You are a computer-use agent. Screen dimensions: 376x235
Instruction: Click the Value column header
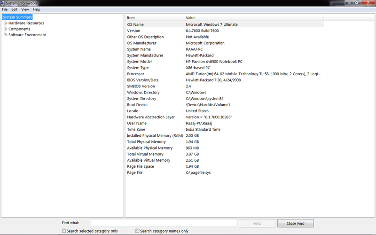tap(254, 18)
